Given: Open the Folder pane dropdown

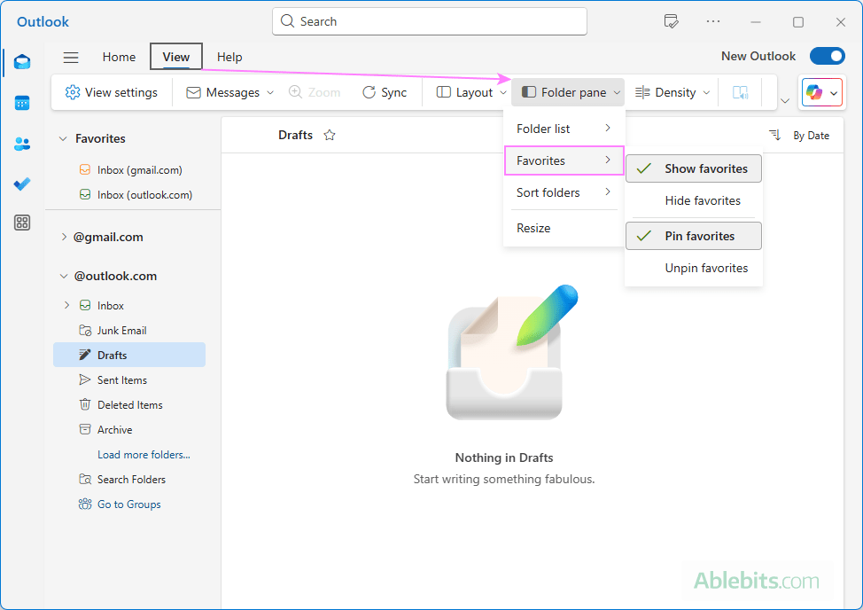Looking at the screenshot, I should pos(568,92).
